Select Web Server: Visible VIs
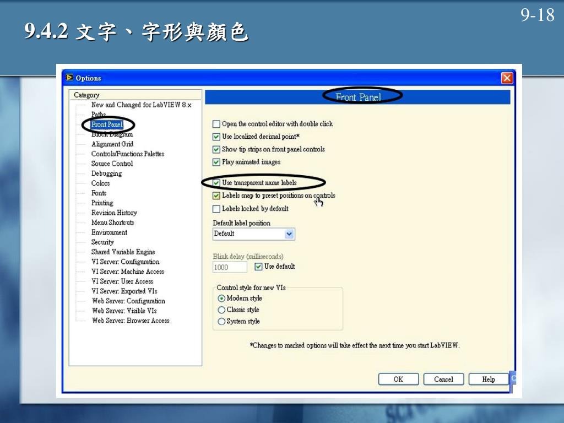This screenshot has height=423, width=564. pos(124,311)
